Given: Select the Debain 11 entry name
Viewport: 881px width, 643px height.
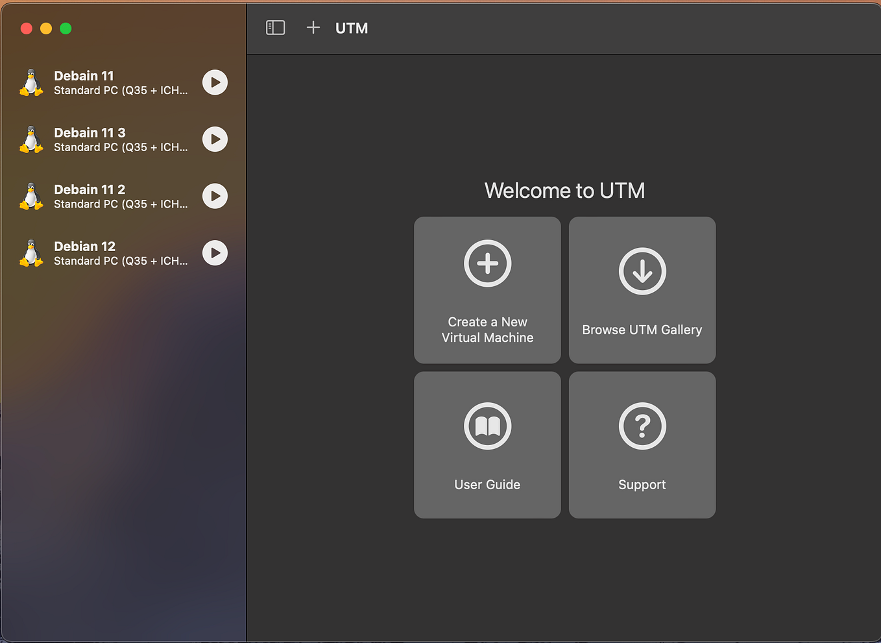Looking at the screenshot, I should click(x=84, y=76).
